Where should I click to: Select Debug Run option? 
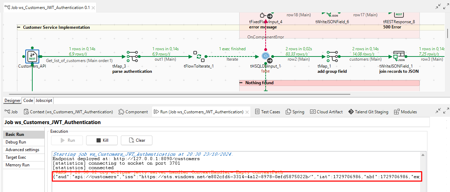24,142
